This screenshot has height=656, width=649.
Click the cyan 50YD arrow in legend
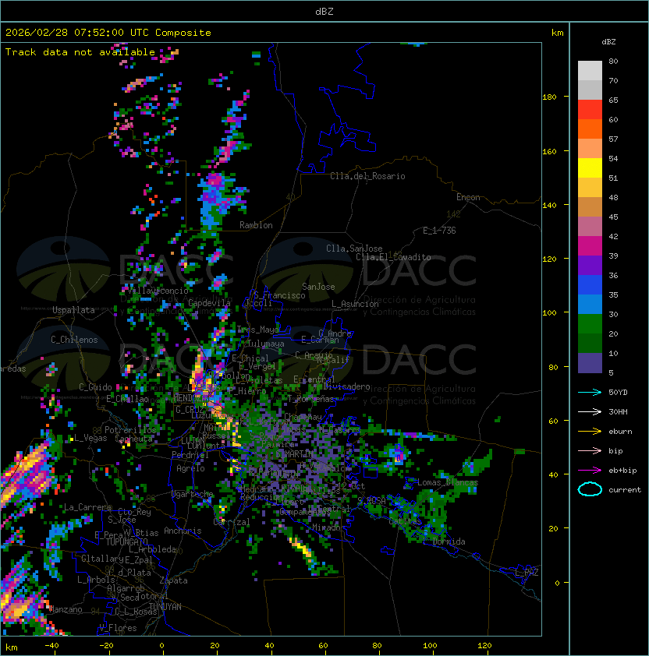[590, 392]
